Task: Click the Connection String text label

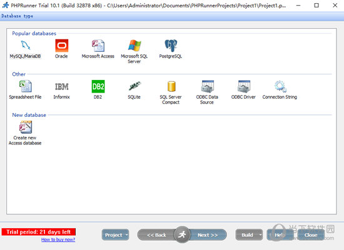Action: 280,97
